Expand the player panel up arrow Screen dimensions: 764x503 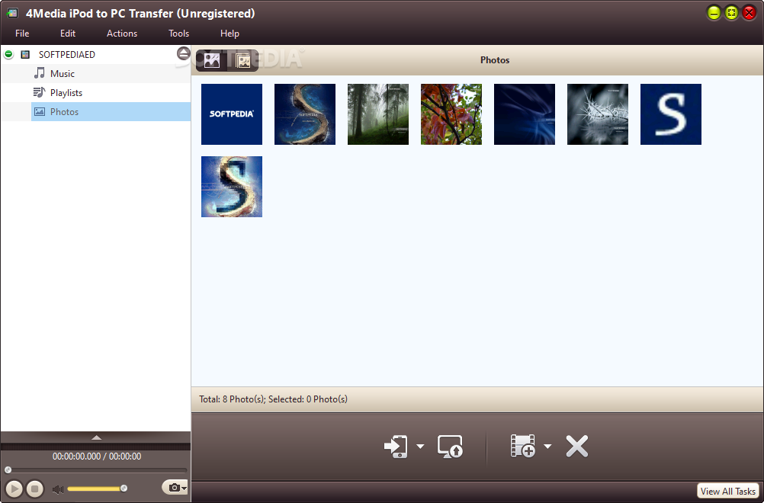click(97, 437)
